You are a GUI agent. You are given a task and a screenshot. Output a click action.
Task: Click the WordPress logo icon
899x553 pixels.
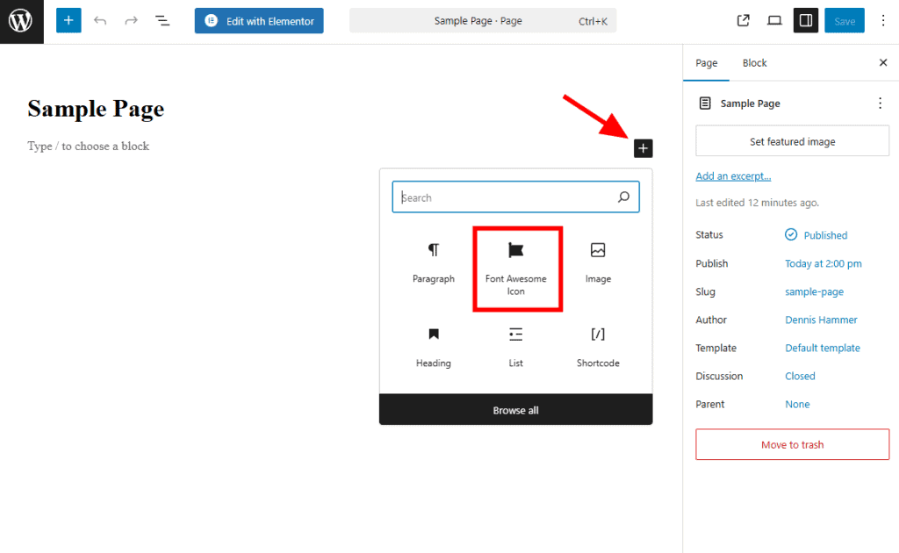21,21
